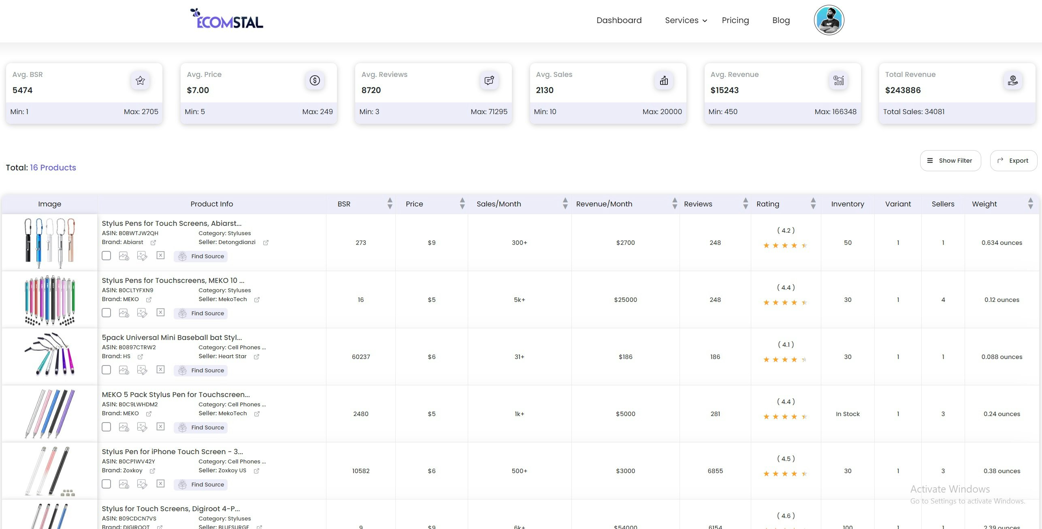This screenshot has height=529, width=1042.
Task: Open Abiarst stylus product thumbnail
Action: click(49, 243)
